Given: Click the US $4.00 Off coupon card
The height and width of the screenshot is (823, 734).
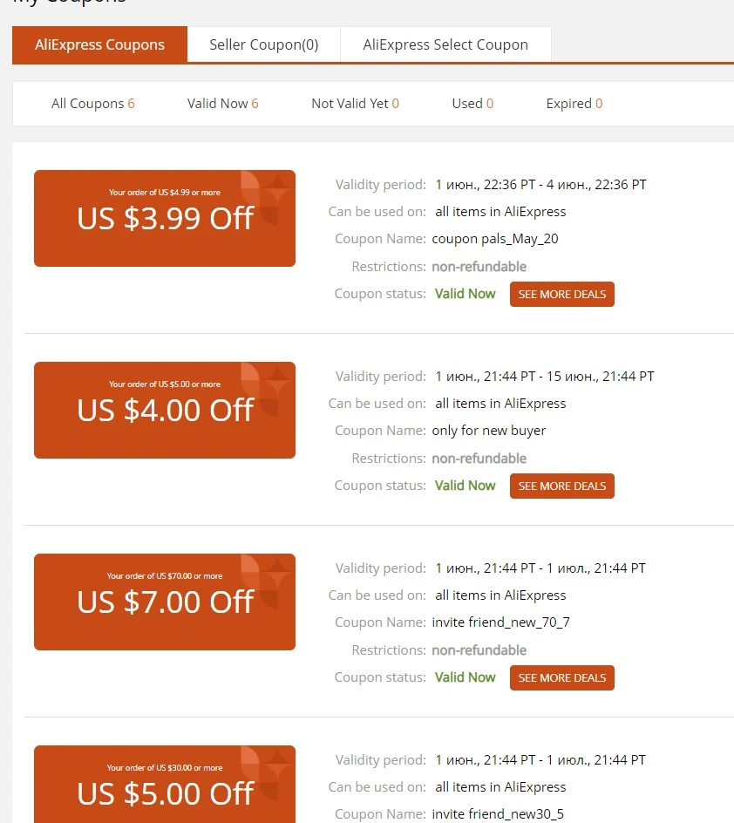Looking at the screenshot, I should 165,410.
